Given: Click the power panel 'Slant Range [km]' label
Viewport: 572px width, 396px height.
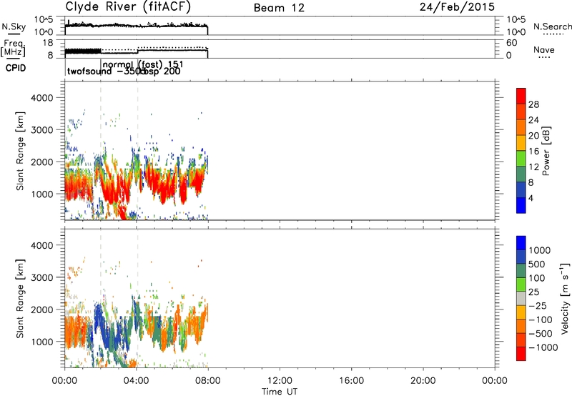Looking at the screenshot, I should (x=20, y=151).
